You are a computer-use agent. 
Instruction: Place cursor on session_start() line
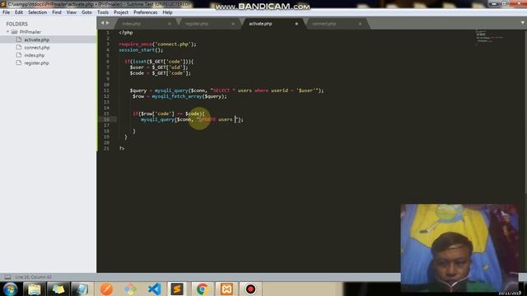(x=141, y=50)
